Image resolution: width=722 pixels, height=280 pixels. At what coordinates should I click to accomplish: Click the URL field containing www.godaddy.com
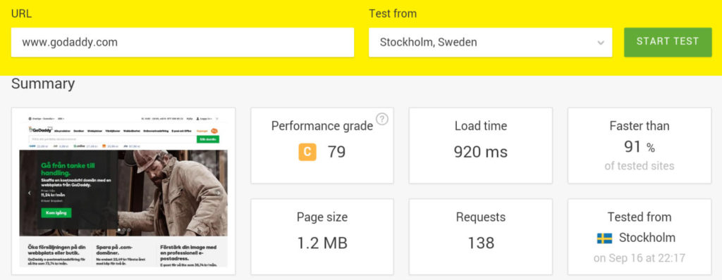[183, 42]
